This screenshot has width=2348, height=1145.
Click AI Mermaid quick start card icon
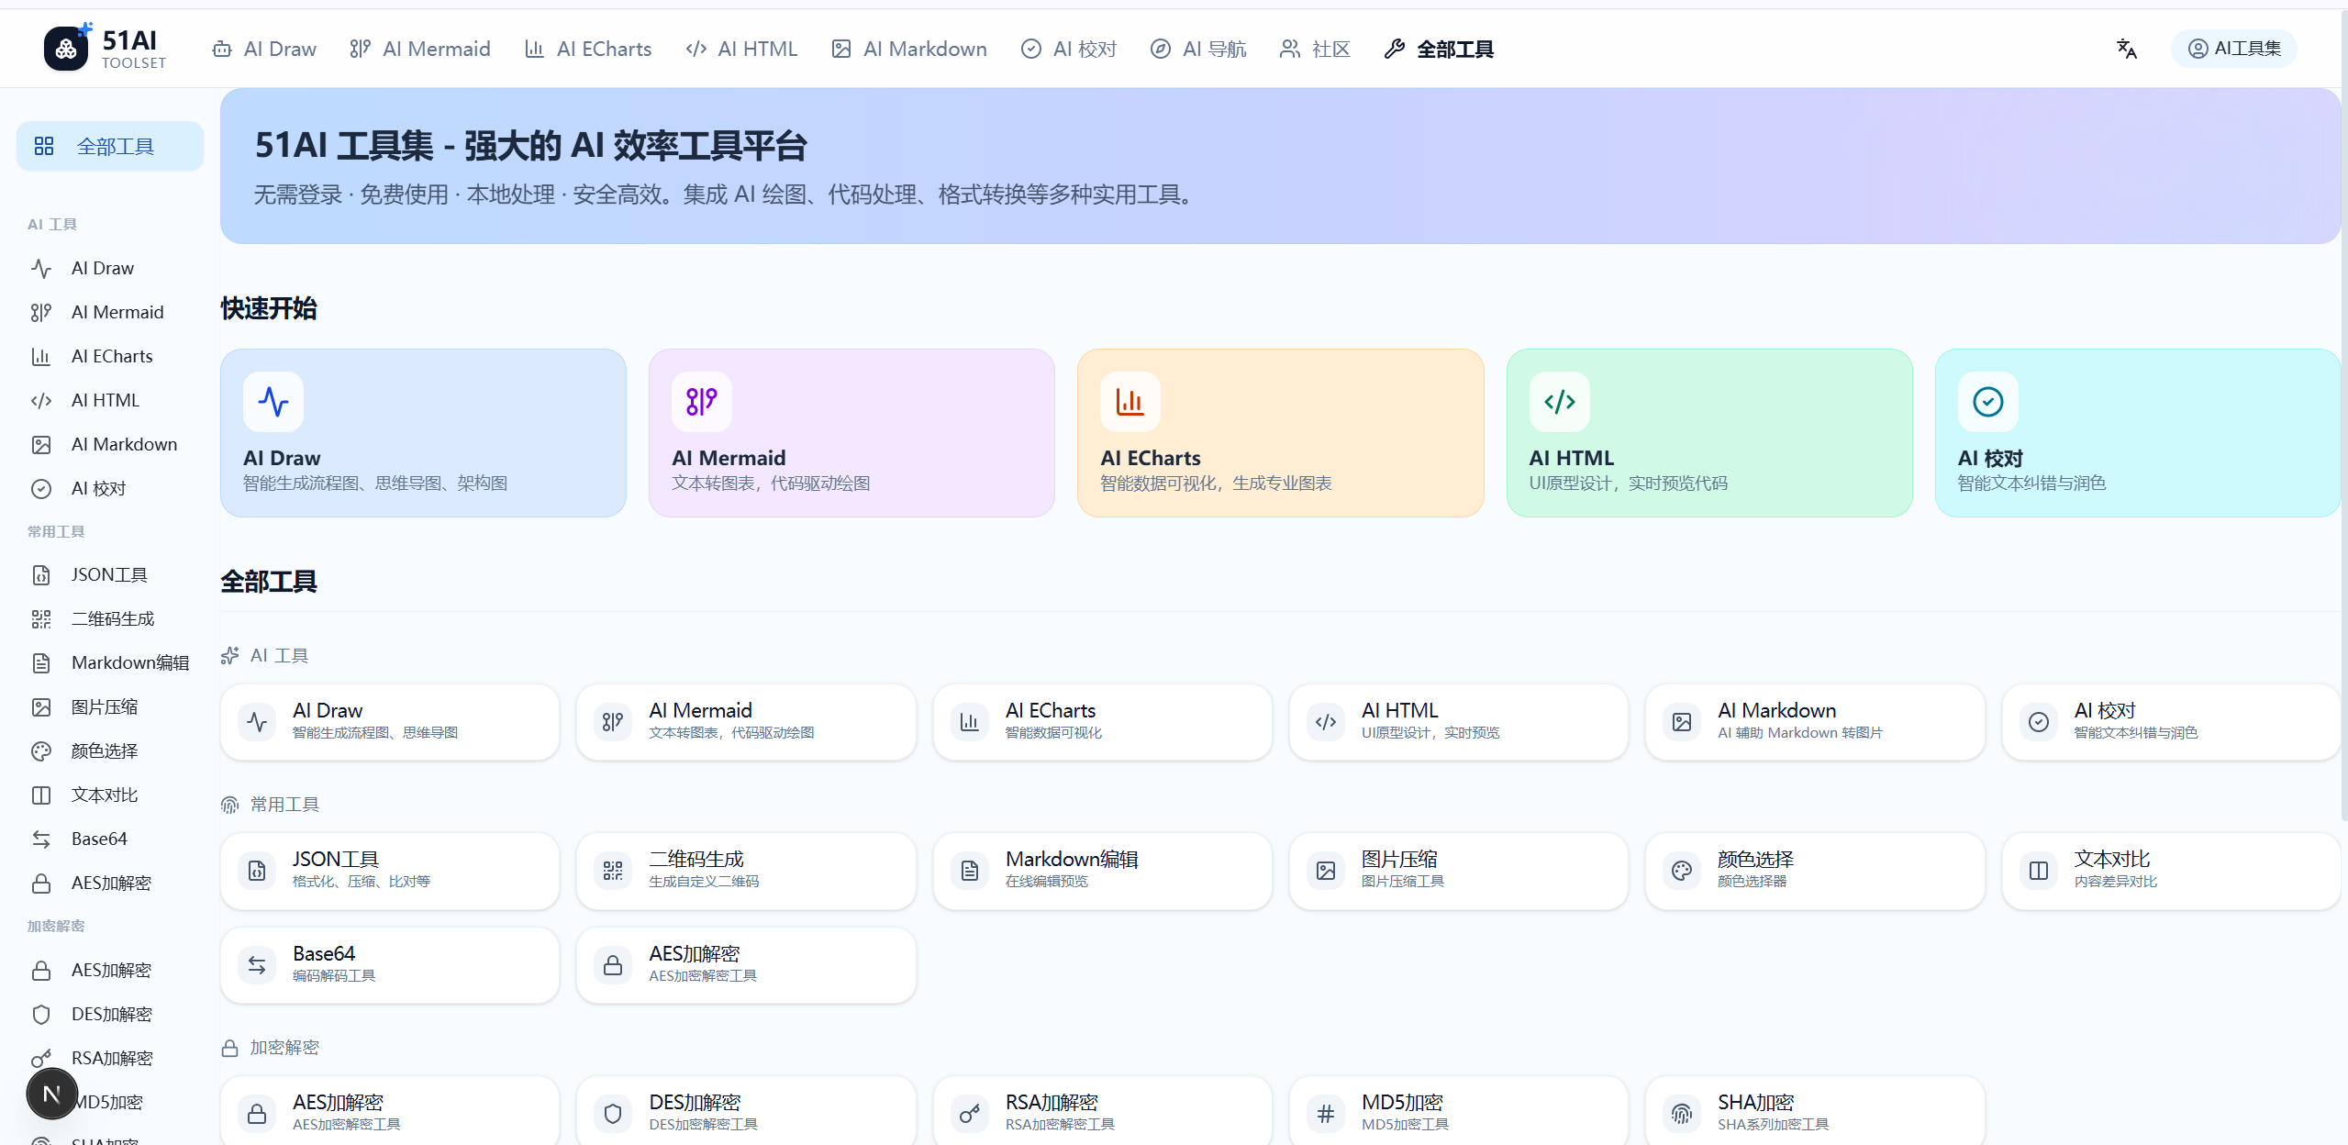tap(702, 402)
